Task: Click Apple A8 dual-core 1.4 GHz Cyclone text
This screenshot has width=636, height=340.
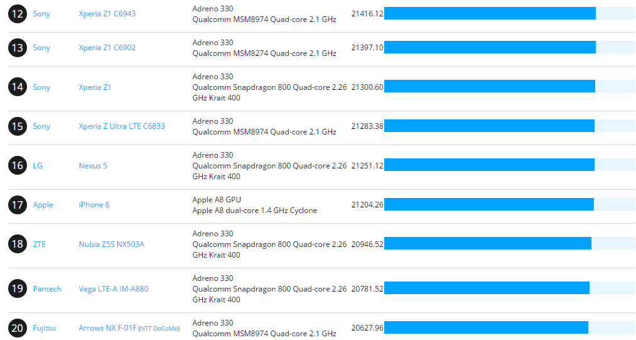Action: (255, 211)
